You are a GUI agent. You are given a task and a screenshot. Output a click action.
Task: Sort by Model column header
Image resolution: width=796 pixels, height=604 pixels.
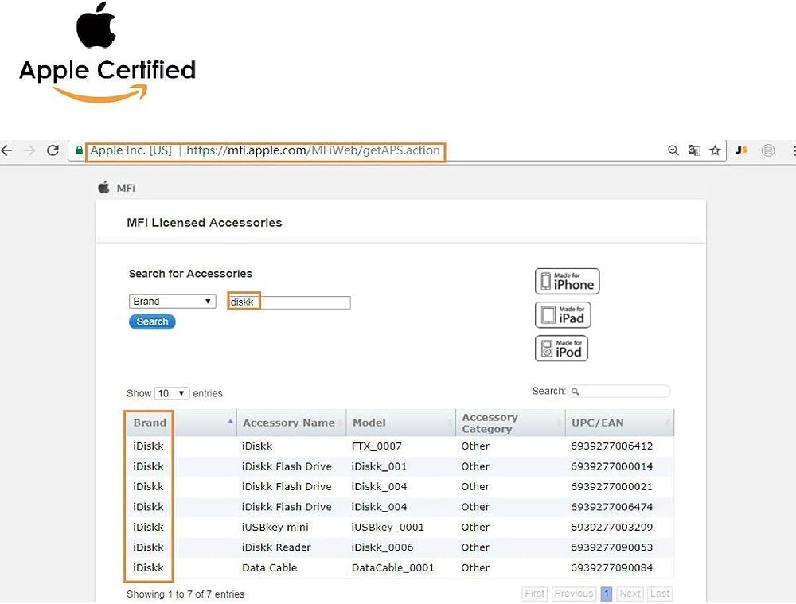click(401, 423)
